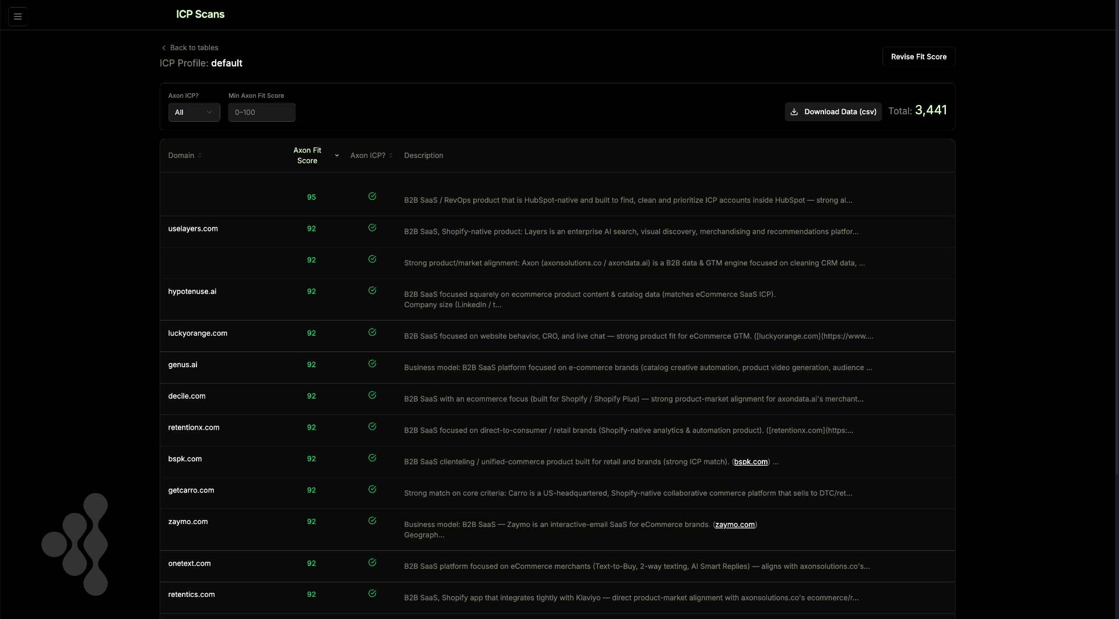1119x619 pixels.
Task: Open the sidebar hamburger menu
Action: pyautogui.click(x=17, y=16)
